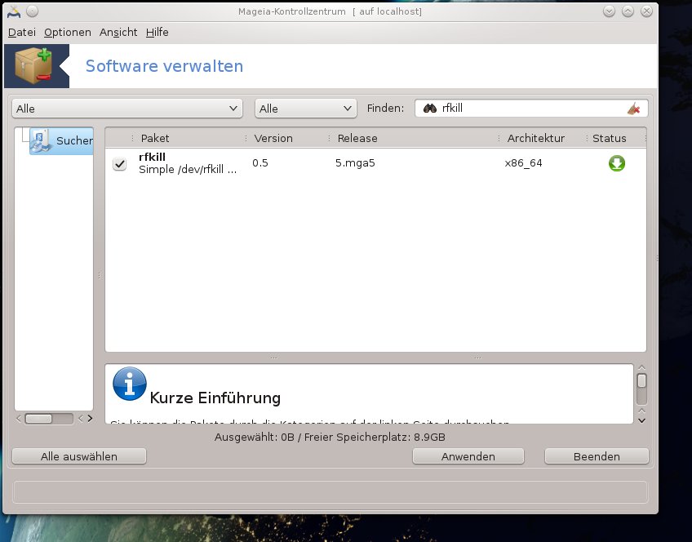The height and width of the screenshot is (542, 692).
Task: Sort by the Release column header
Action: [x=413, y=138]
